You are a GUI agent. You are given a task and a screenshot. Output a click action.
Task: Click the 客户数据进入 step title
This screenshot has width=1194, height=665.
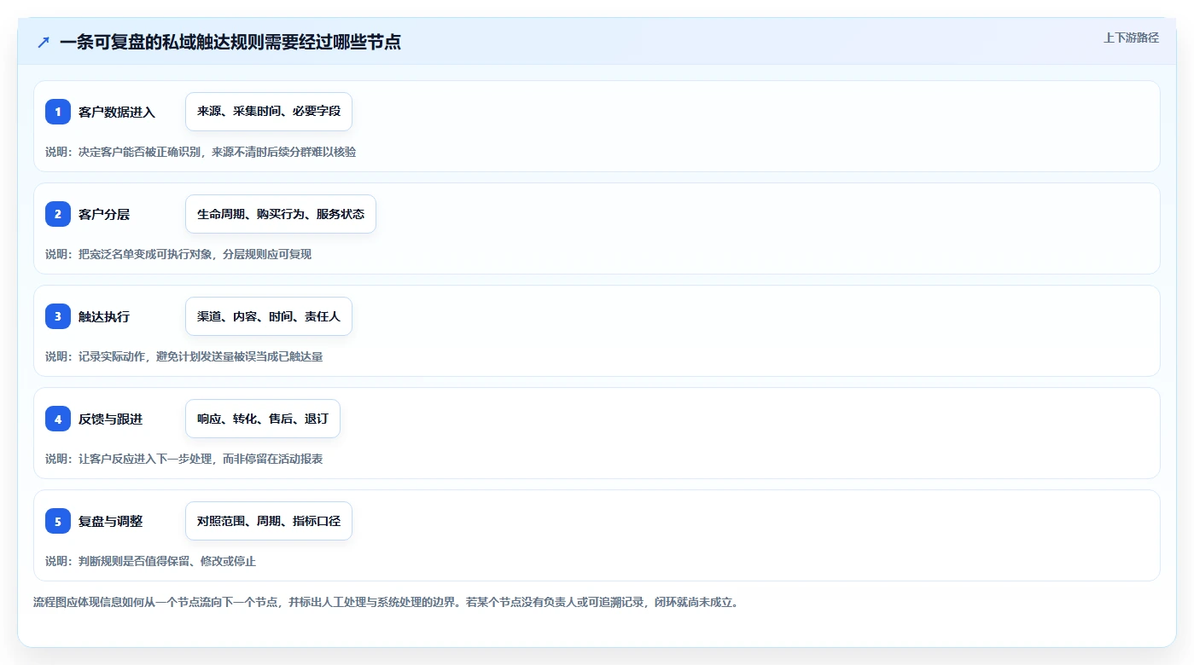click(117, 112)
